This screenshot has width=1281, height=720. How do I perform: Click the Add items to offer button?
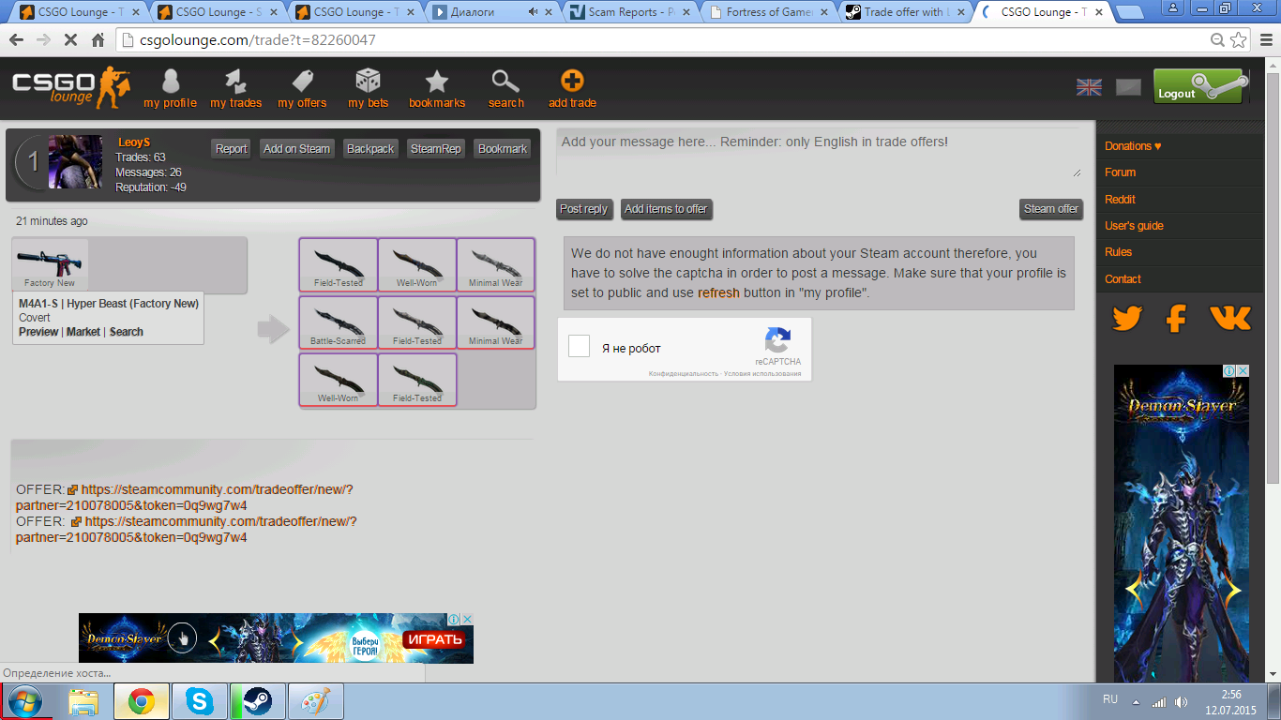pyautogui.click(x=666, y=209)
